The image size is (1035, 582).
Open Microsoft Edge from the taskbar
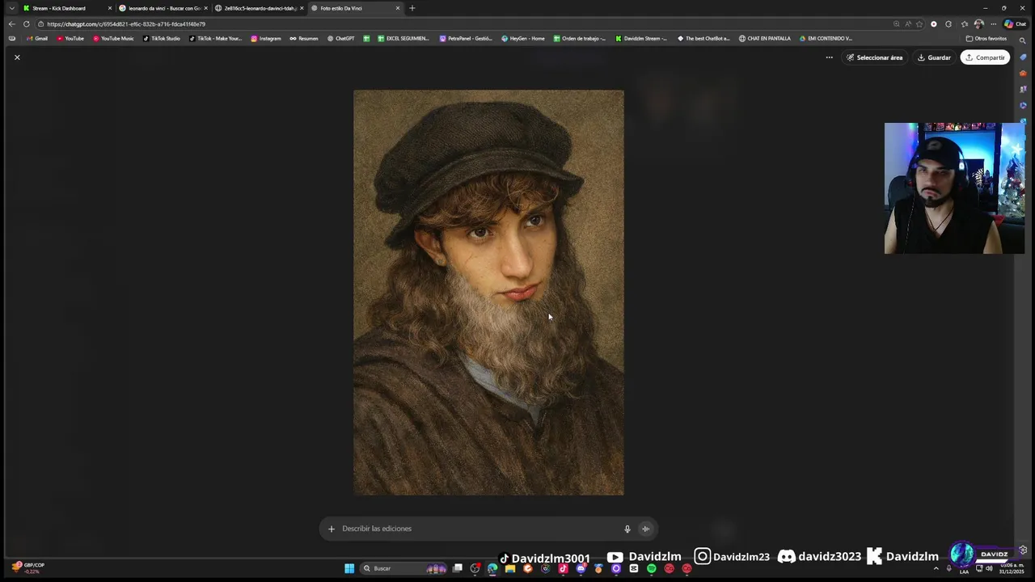click(492, 568)
